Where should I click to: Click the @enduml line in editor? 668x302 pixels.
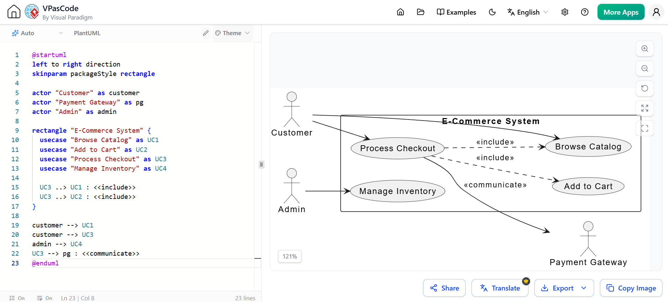click(x=45, y=263)
